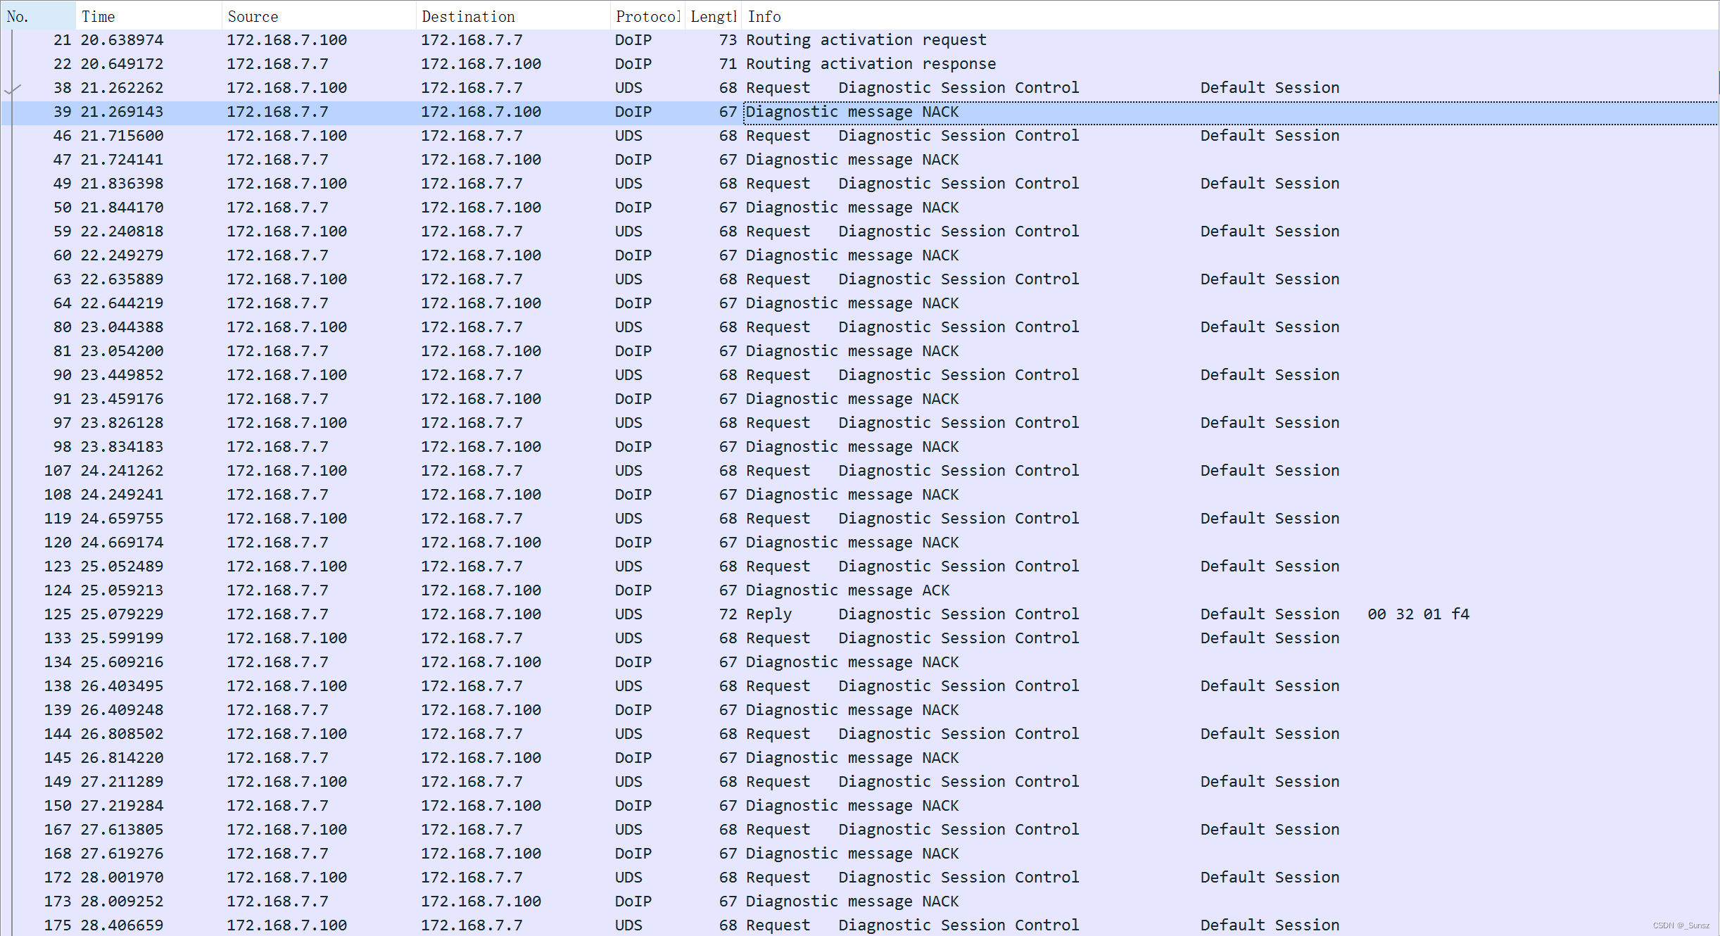The image size is (1720, 936).
Task: Sort by the Protocol column header
Action: click(x=647, y=16)
